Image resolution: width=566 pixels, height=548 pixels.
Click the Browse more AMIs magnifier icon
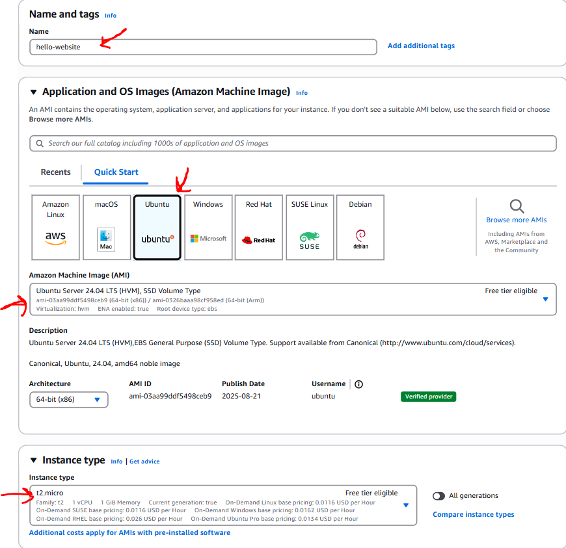517,207
